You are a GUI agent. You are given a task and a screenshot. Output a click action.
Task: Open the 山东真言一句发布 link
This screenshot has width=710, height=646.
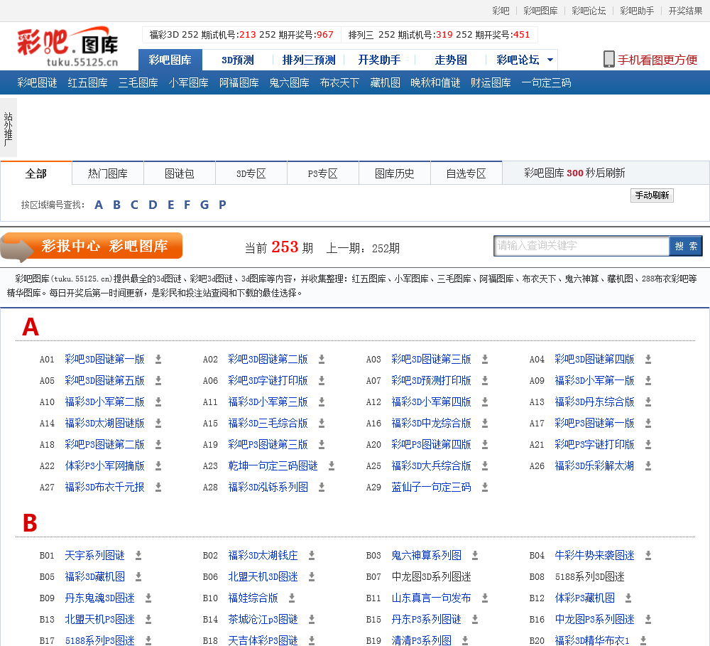tap(431, 598)
